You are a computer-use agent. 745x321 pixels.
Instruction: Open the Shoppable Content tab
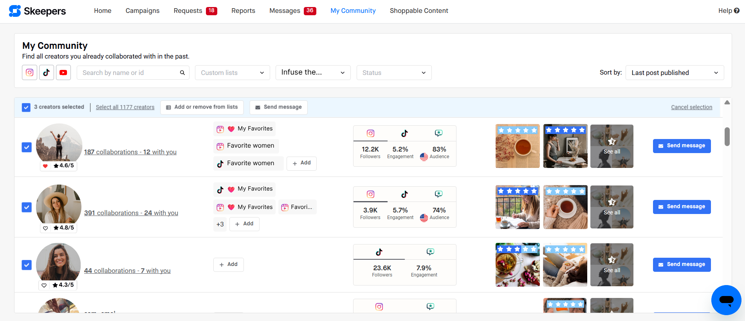(x=419, y=11)
